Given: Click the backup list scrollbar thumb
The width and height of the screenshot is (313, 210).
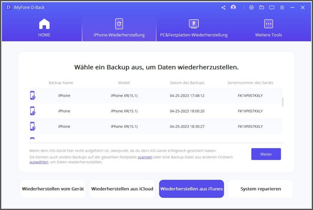Looking at the screenshot, I should 283,102.
